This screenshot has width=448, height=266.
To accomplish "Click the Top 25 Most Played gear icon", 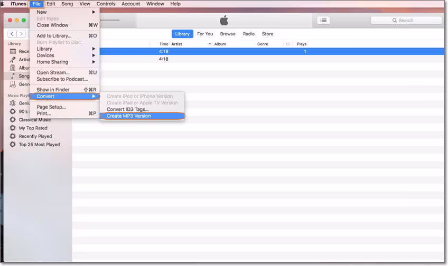I will click(13, 145).
